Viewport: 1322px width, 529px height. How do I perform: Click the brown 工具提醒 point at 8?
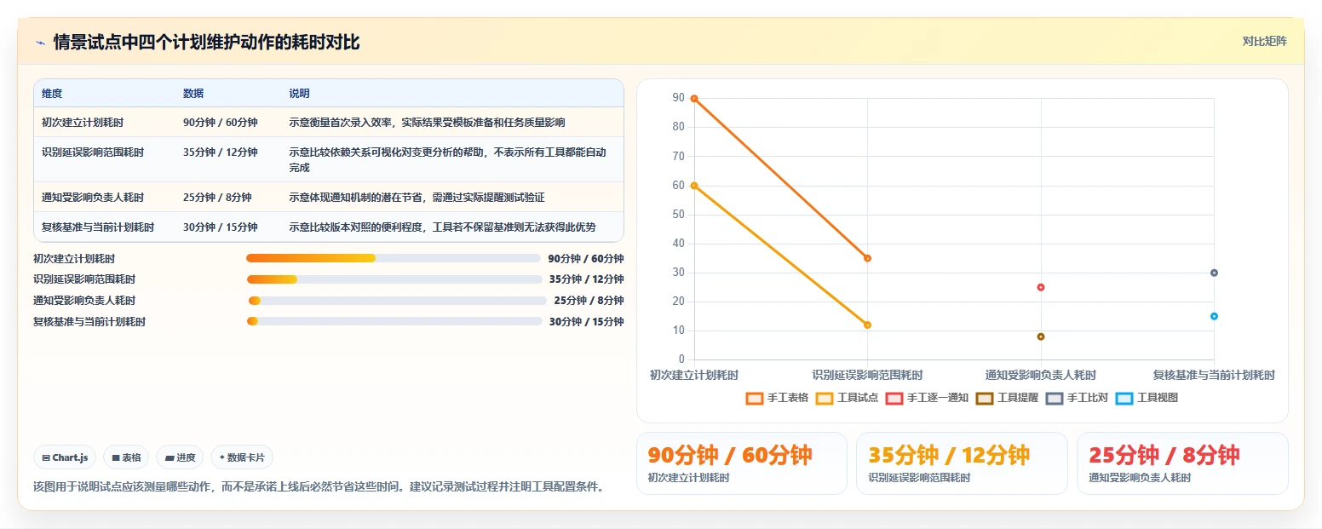[1041, 336]
